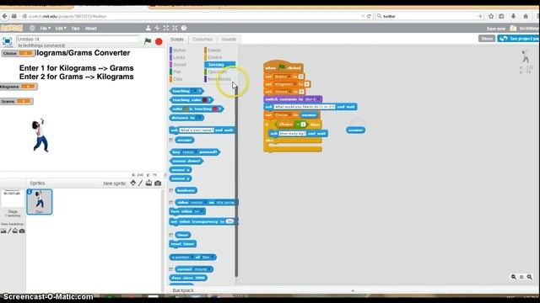Open current minute dropdown arrow
540x303 pixels.
(x=210, y=269)
